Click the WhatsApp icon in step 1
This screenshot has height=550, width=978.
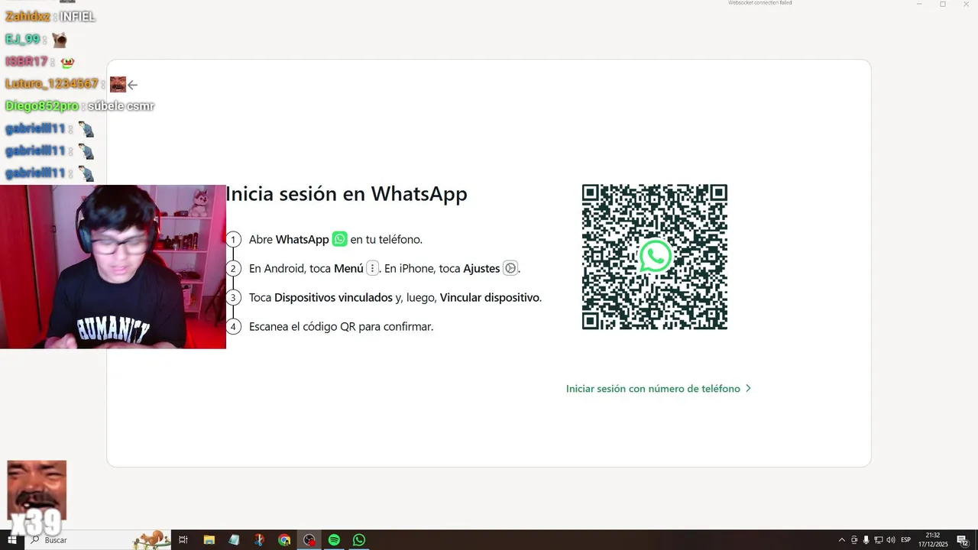340,239
